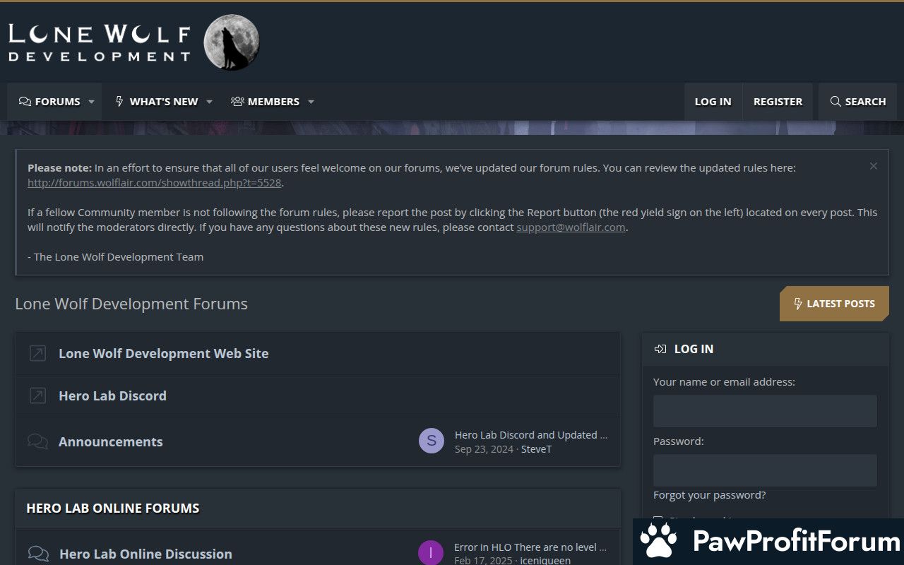
Task: Focus the name or email address field
Action: pyautogui.click(x=765, y=411)
